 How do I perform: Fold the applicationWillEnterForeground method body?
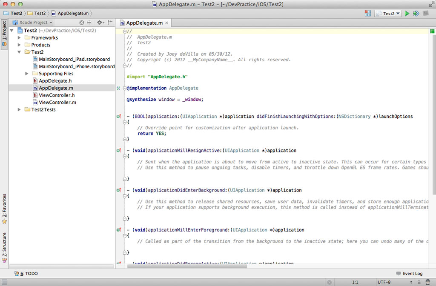125,236
